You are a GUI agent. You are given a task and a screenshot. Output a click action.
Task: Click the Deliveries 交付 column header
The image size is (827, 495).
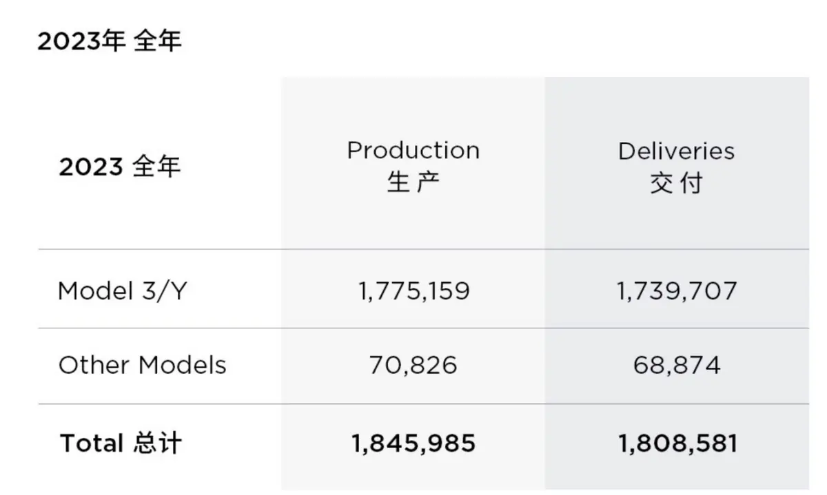point(676,166)
